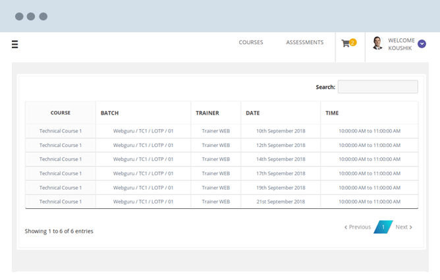440x280 pixels.
Task: Open the Assessments menu item
Action: tap(304, 42)
